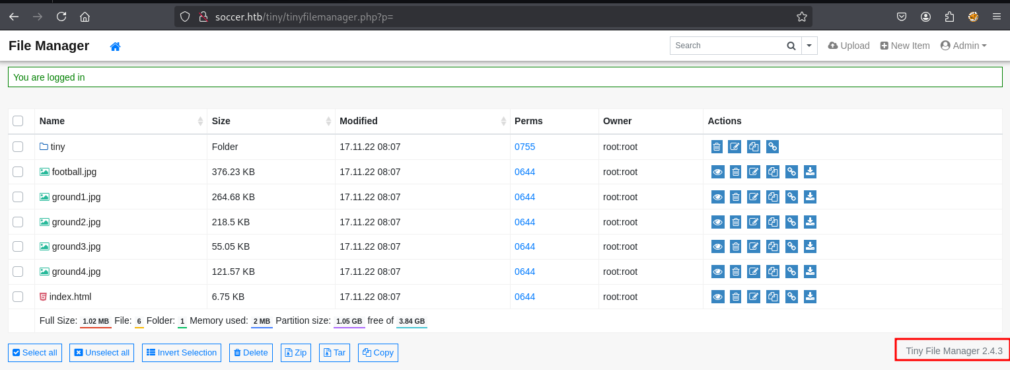The height and width of the screenshot is (370, 1010).
Task: Download football.jpg
Action: pos(811,172)
